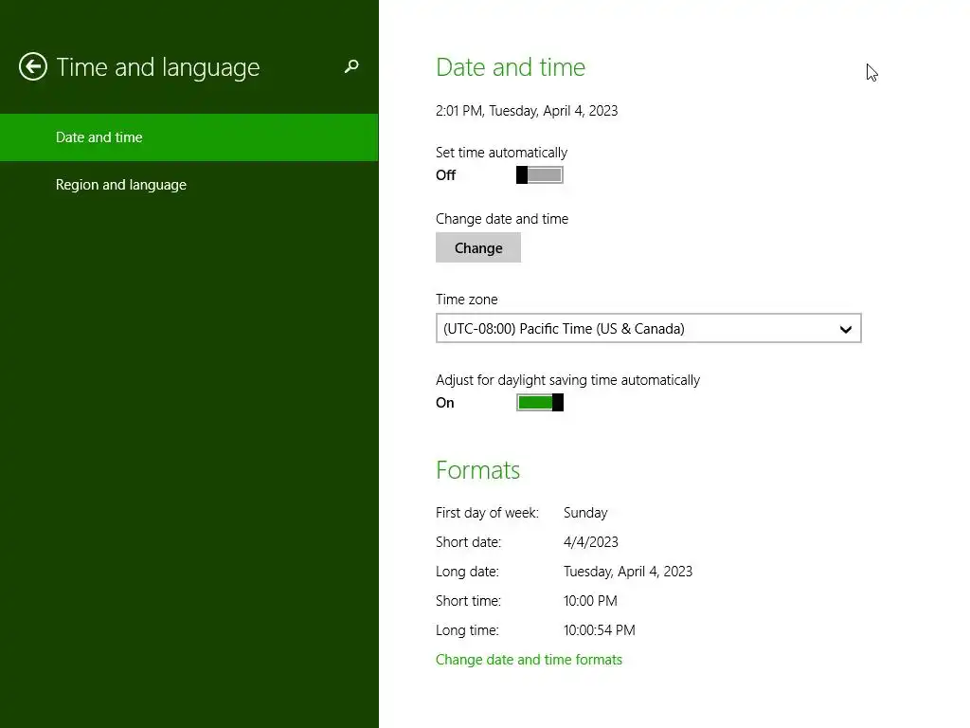
Task: Click the 4/4/2023 short date value
Action: (x=591, y=542)
